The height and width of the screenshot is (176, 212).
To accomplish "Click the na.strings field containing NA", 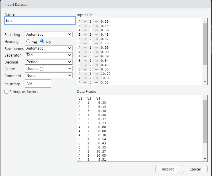I will (38, 84).
